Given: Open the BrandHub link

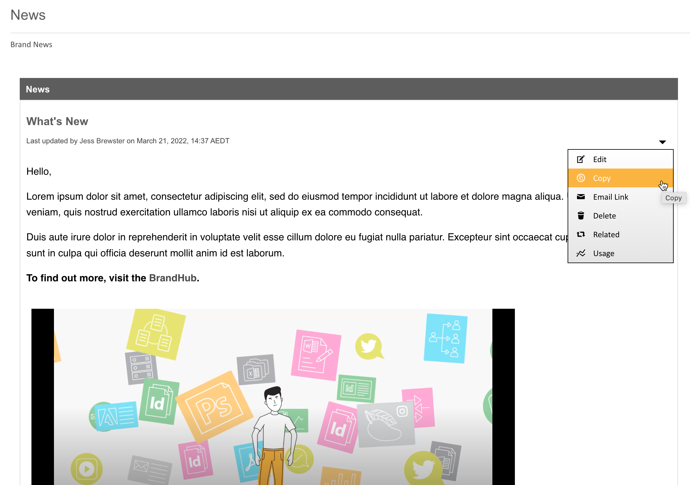Looking at the screenshot, I should pos(173,278).
